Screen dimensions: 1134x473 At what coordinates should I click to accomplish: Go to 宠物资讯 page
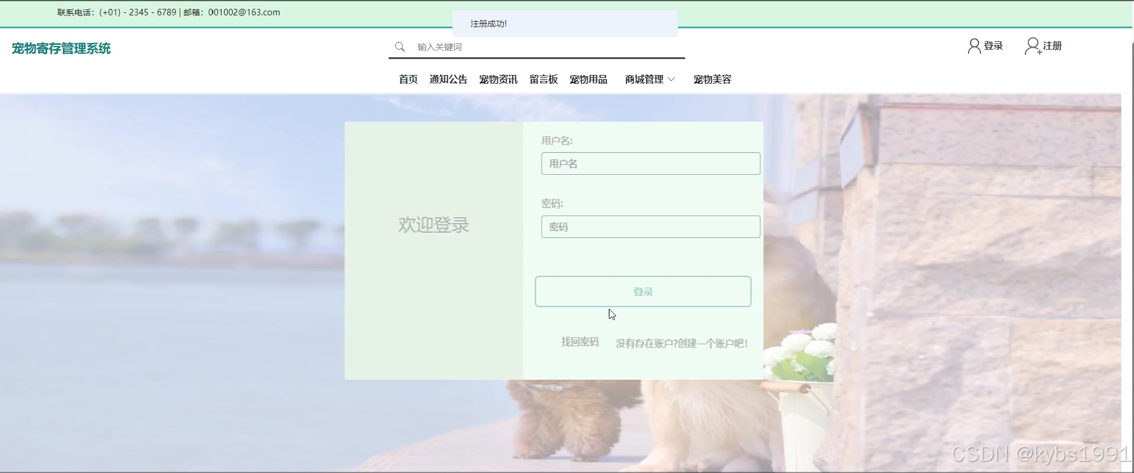pyautogui.click(x=498, y=79)
